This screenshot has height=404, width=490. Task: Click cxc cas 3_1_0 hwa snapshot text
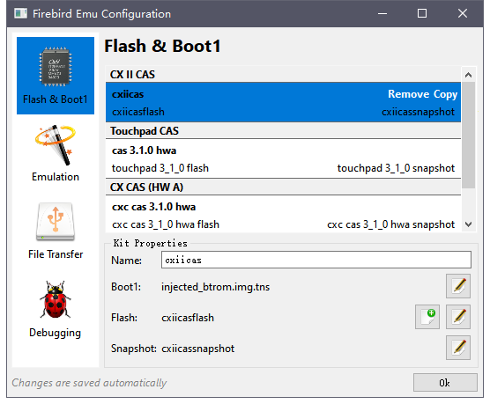(391, 224)
